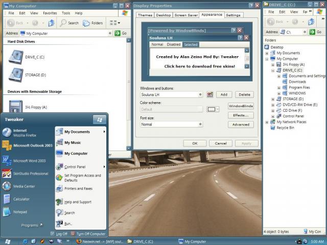Image resolution: width=327 pixels, height=245 pixels.
Task: Click OK in Display Properties
Action: point(195,143)
